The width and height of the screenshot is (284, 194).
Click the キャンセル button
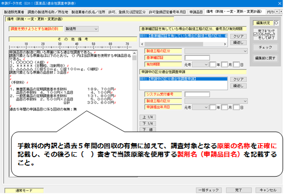(268, 190)
